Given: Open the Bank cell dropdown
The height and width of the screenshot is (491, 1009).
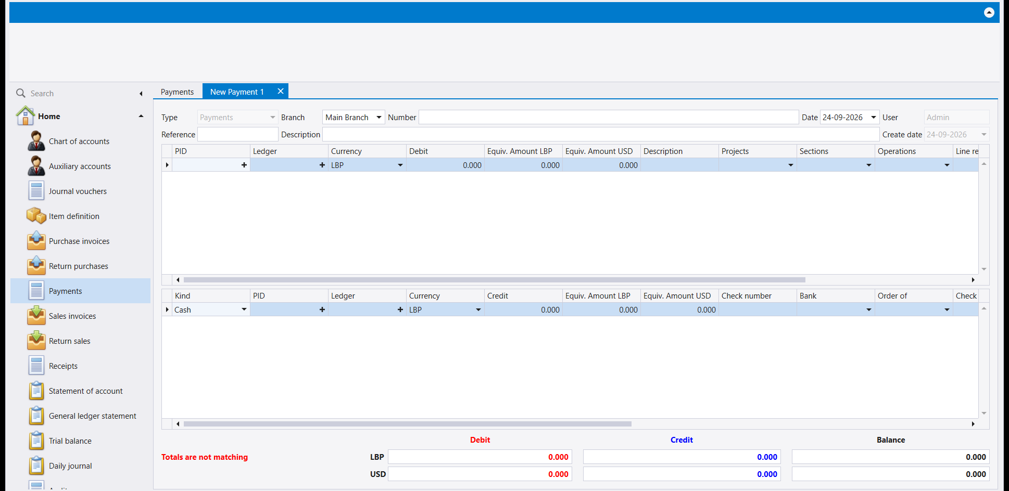Looking at the screenshot, I should point(869,309).
